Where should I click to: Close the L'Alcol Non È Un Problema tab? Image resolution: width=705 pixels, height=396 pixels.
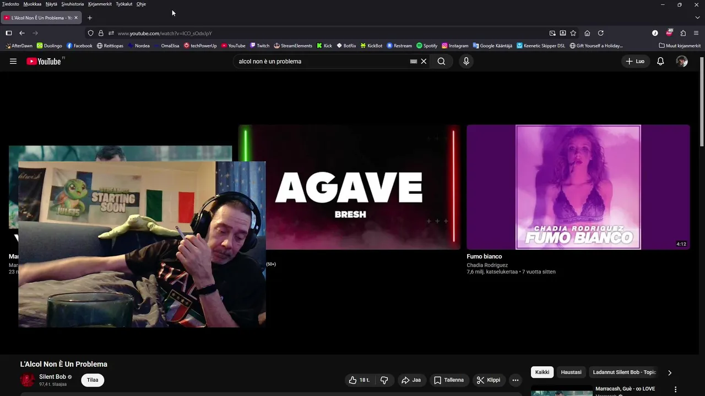coord(76,18)
